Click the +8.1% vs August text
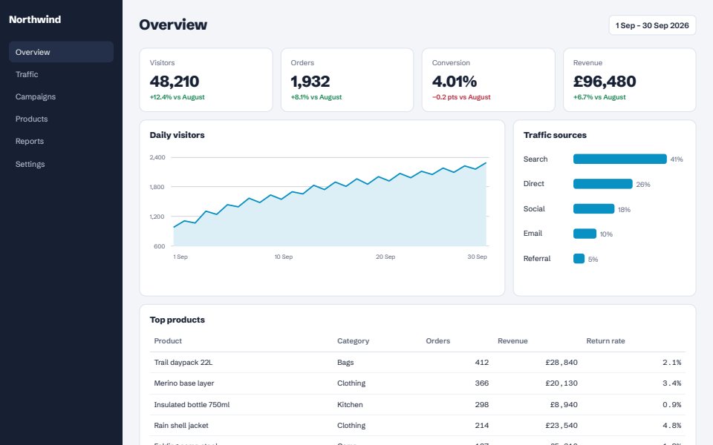713x445 pixels. [x=316, y=97]
